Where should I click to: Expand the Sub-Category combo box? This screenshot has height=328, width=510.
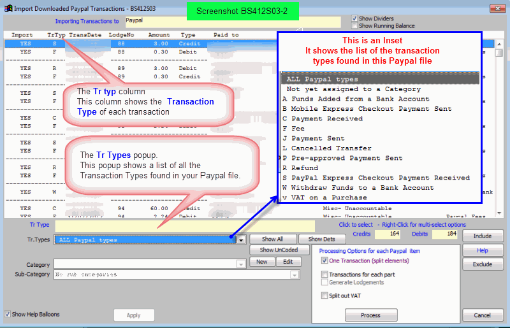[x=295, y=275]
